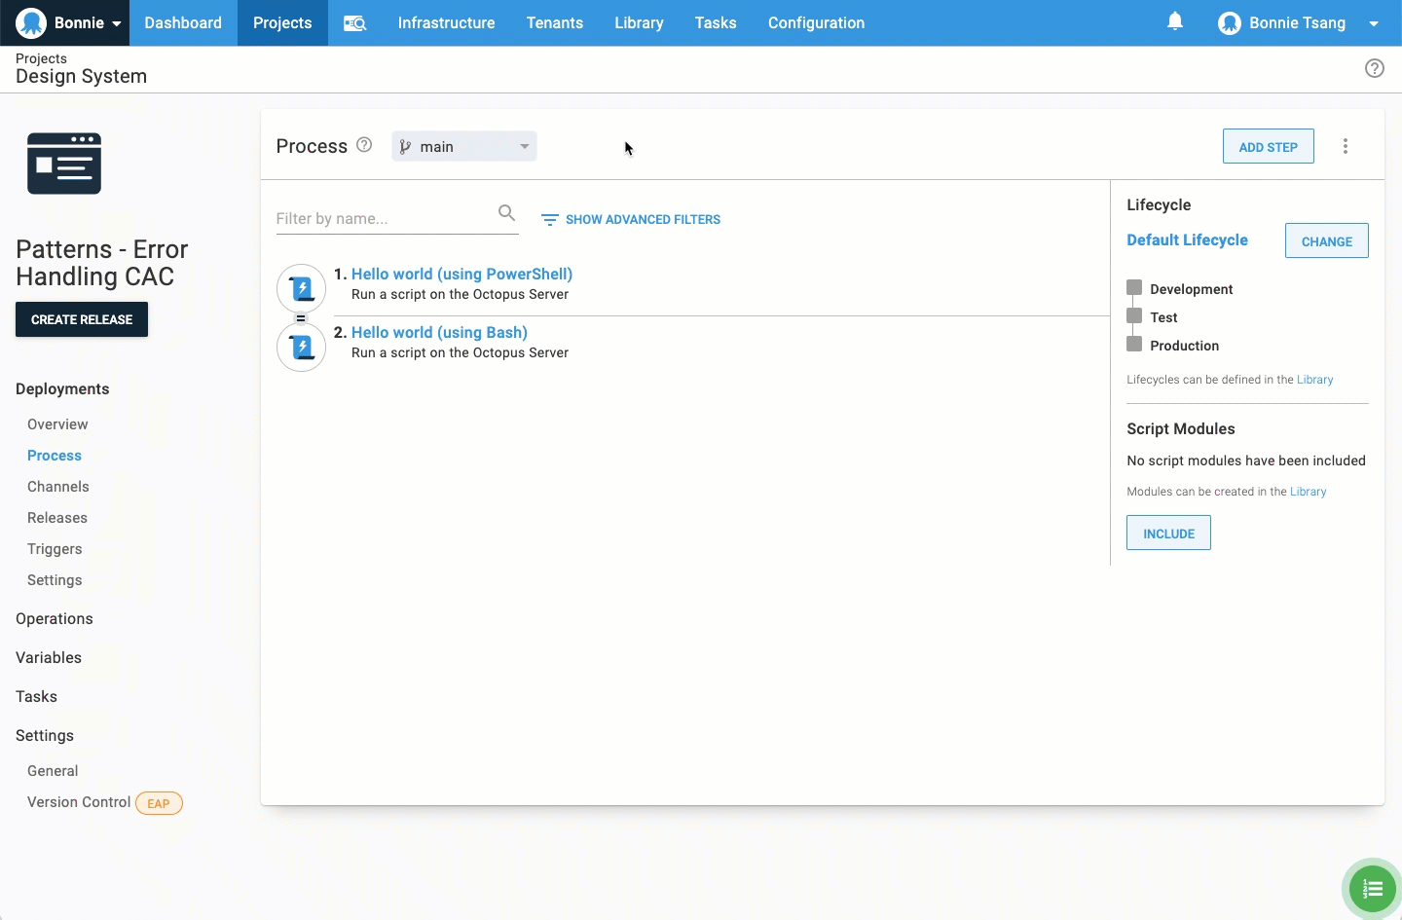
Task: Click the Bonnie Tsang user avatar
Action: click(1230, 22)
